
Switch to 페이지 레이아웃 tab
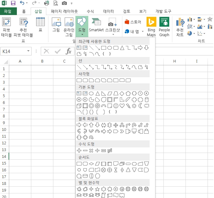(x=64, y=11)
